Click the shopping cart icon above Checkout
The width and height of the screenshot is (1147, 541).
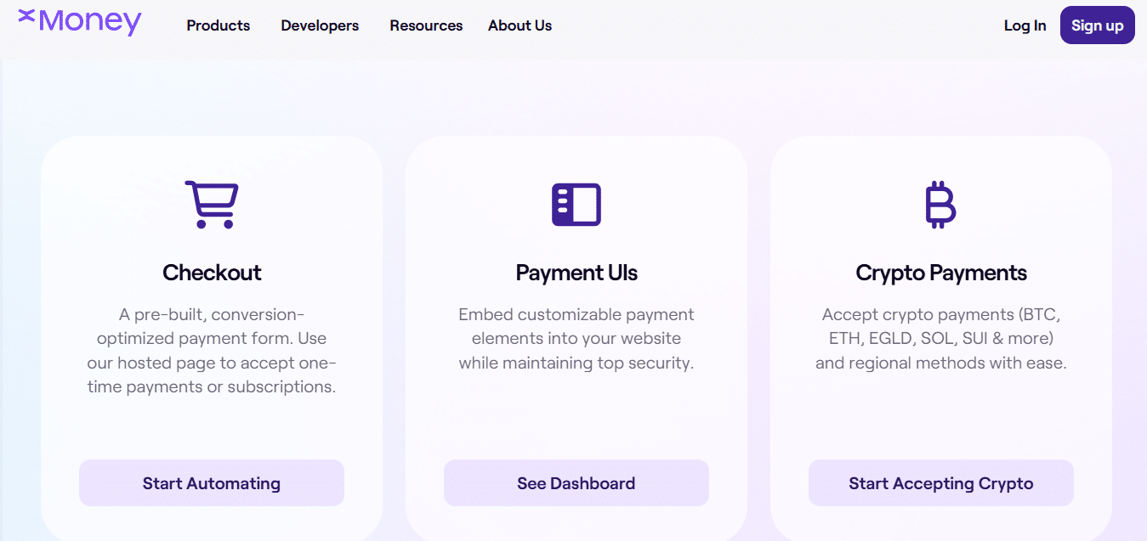[x=212, y=205]
